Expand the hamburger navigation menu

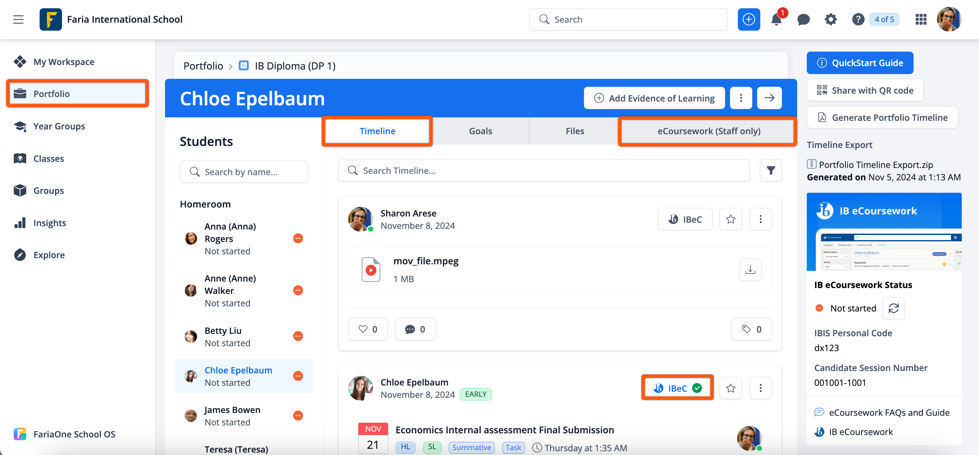18,20
